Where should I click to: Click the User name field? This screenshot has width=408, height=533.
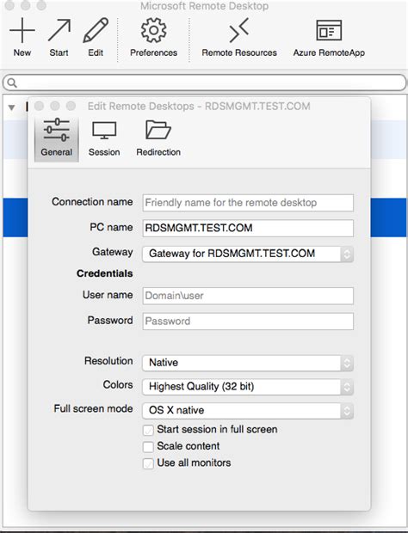coord(248,296)
